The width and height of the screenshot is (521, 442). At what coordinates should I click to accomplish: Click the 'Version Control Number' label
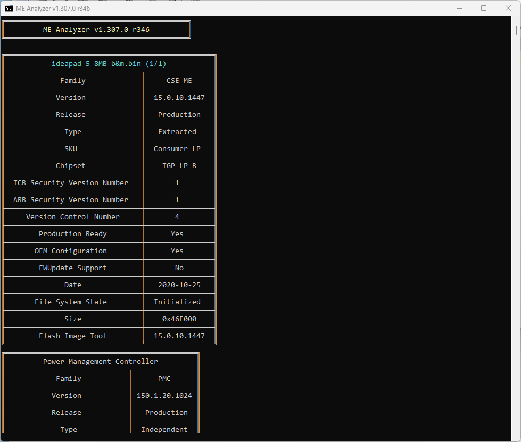click(73, 217)
